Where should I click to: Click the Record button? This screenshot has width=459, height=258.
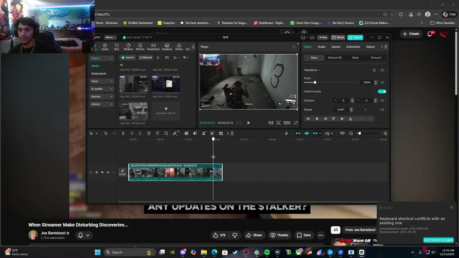click(x=146, y=58)
